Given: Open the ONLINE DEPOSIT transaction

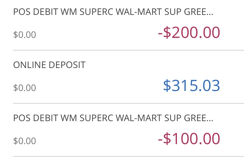Looking at the screenshot, I should point(49,65).
